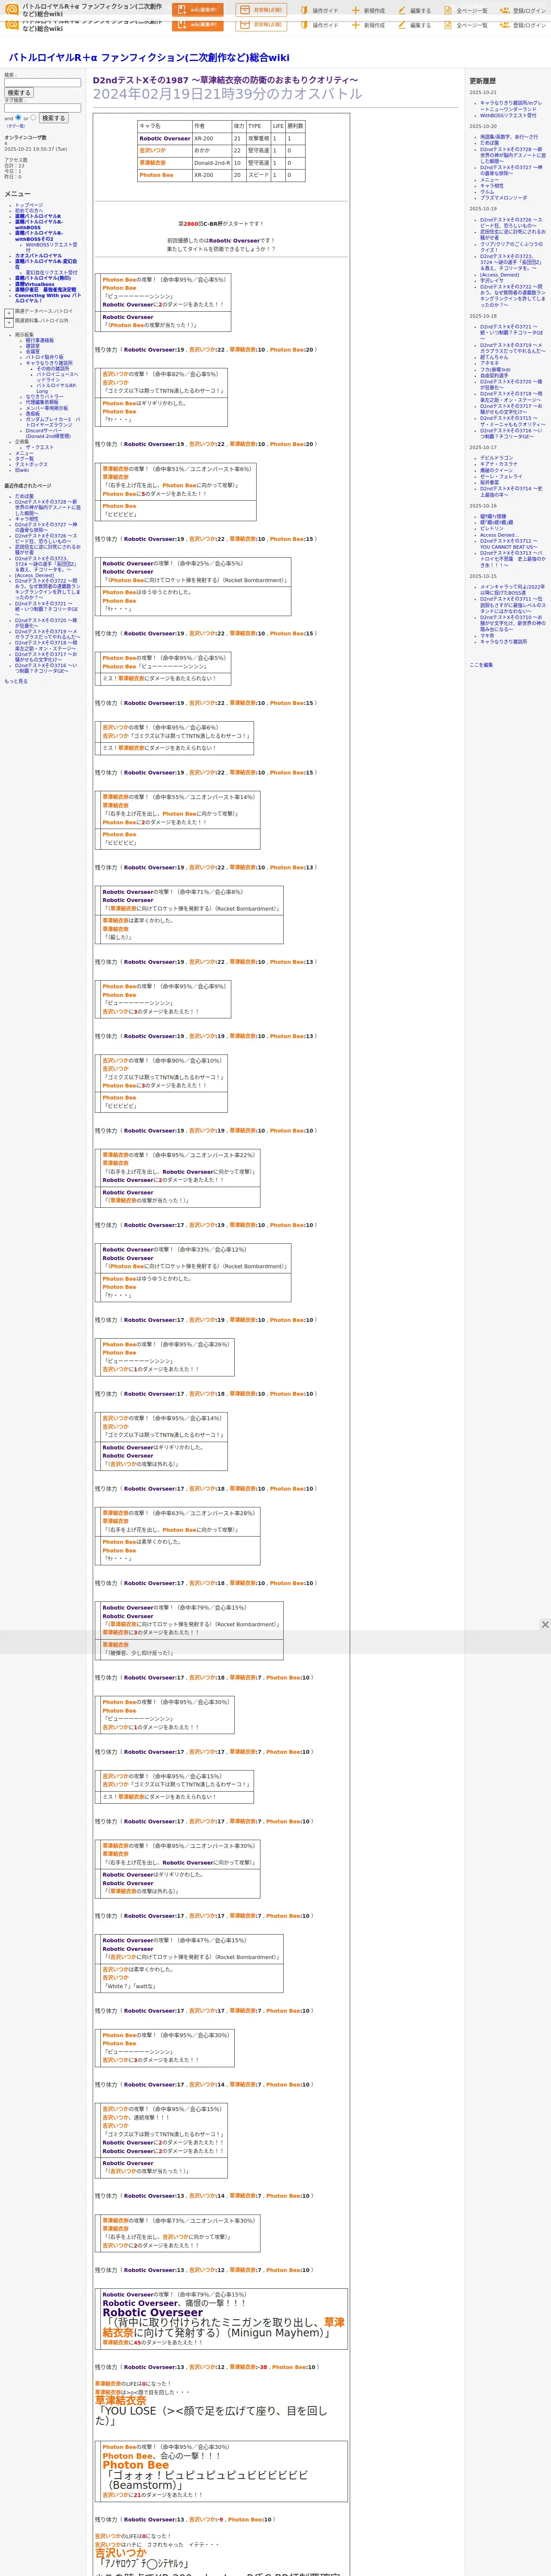Open 用語集/英数字、あ行〜さ行 in update history
This screenshot has height=2576, width=551.
pos(509,137)
